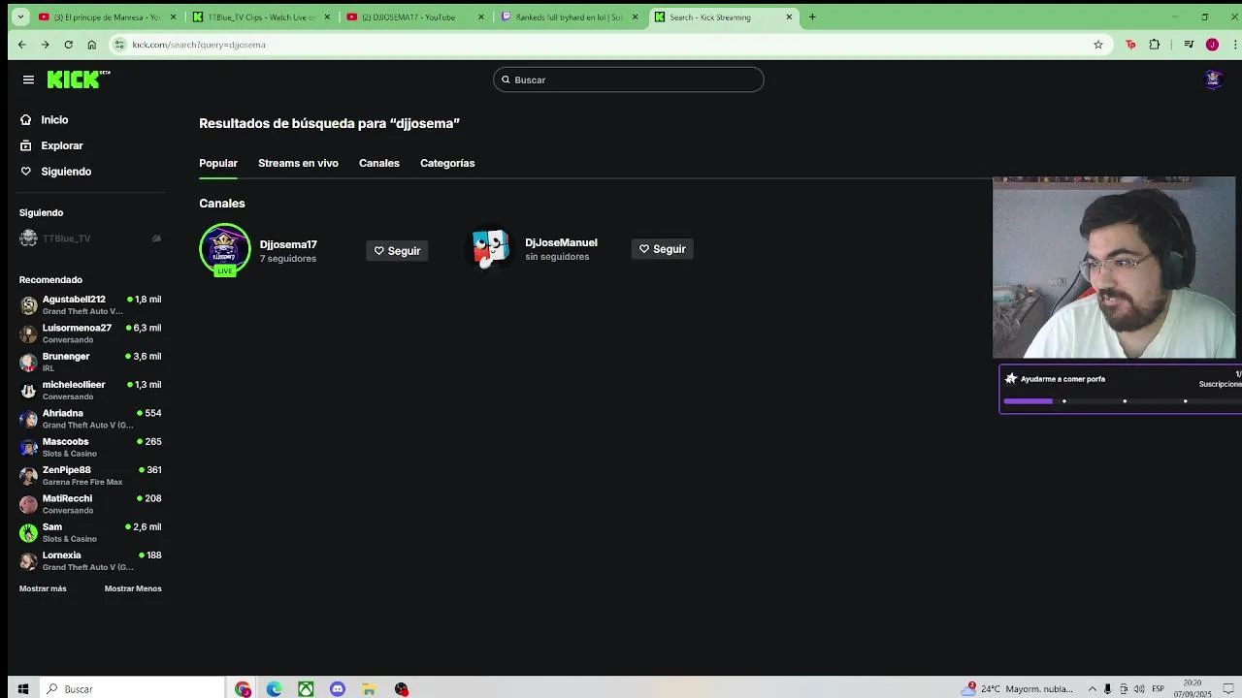Open recommended channel Lornexia

(90, 560)
